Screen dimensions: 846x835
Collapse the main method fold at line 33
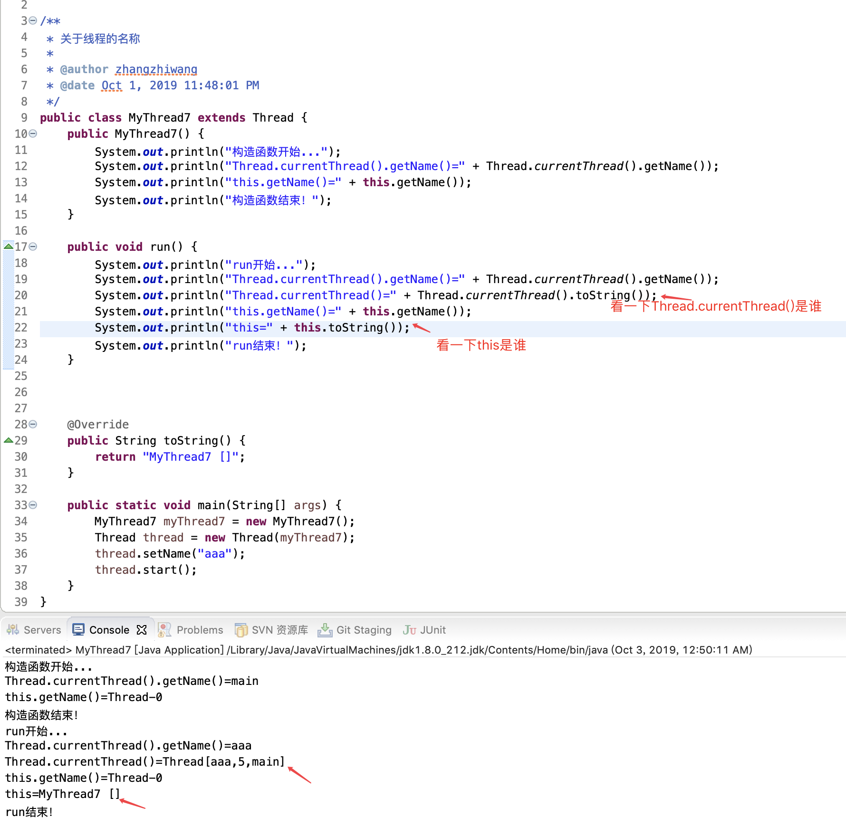[32, 505]
